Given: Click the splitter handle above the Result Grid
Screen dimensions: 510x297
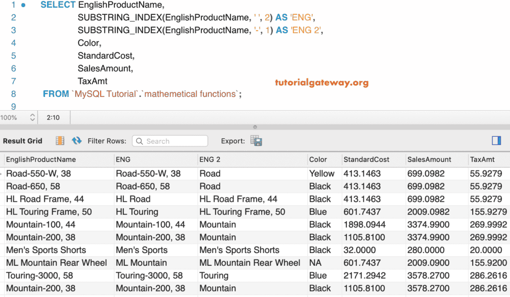Looking at the screenshot, I should (x=254, y=127).
